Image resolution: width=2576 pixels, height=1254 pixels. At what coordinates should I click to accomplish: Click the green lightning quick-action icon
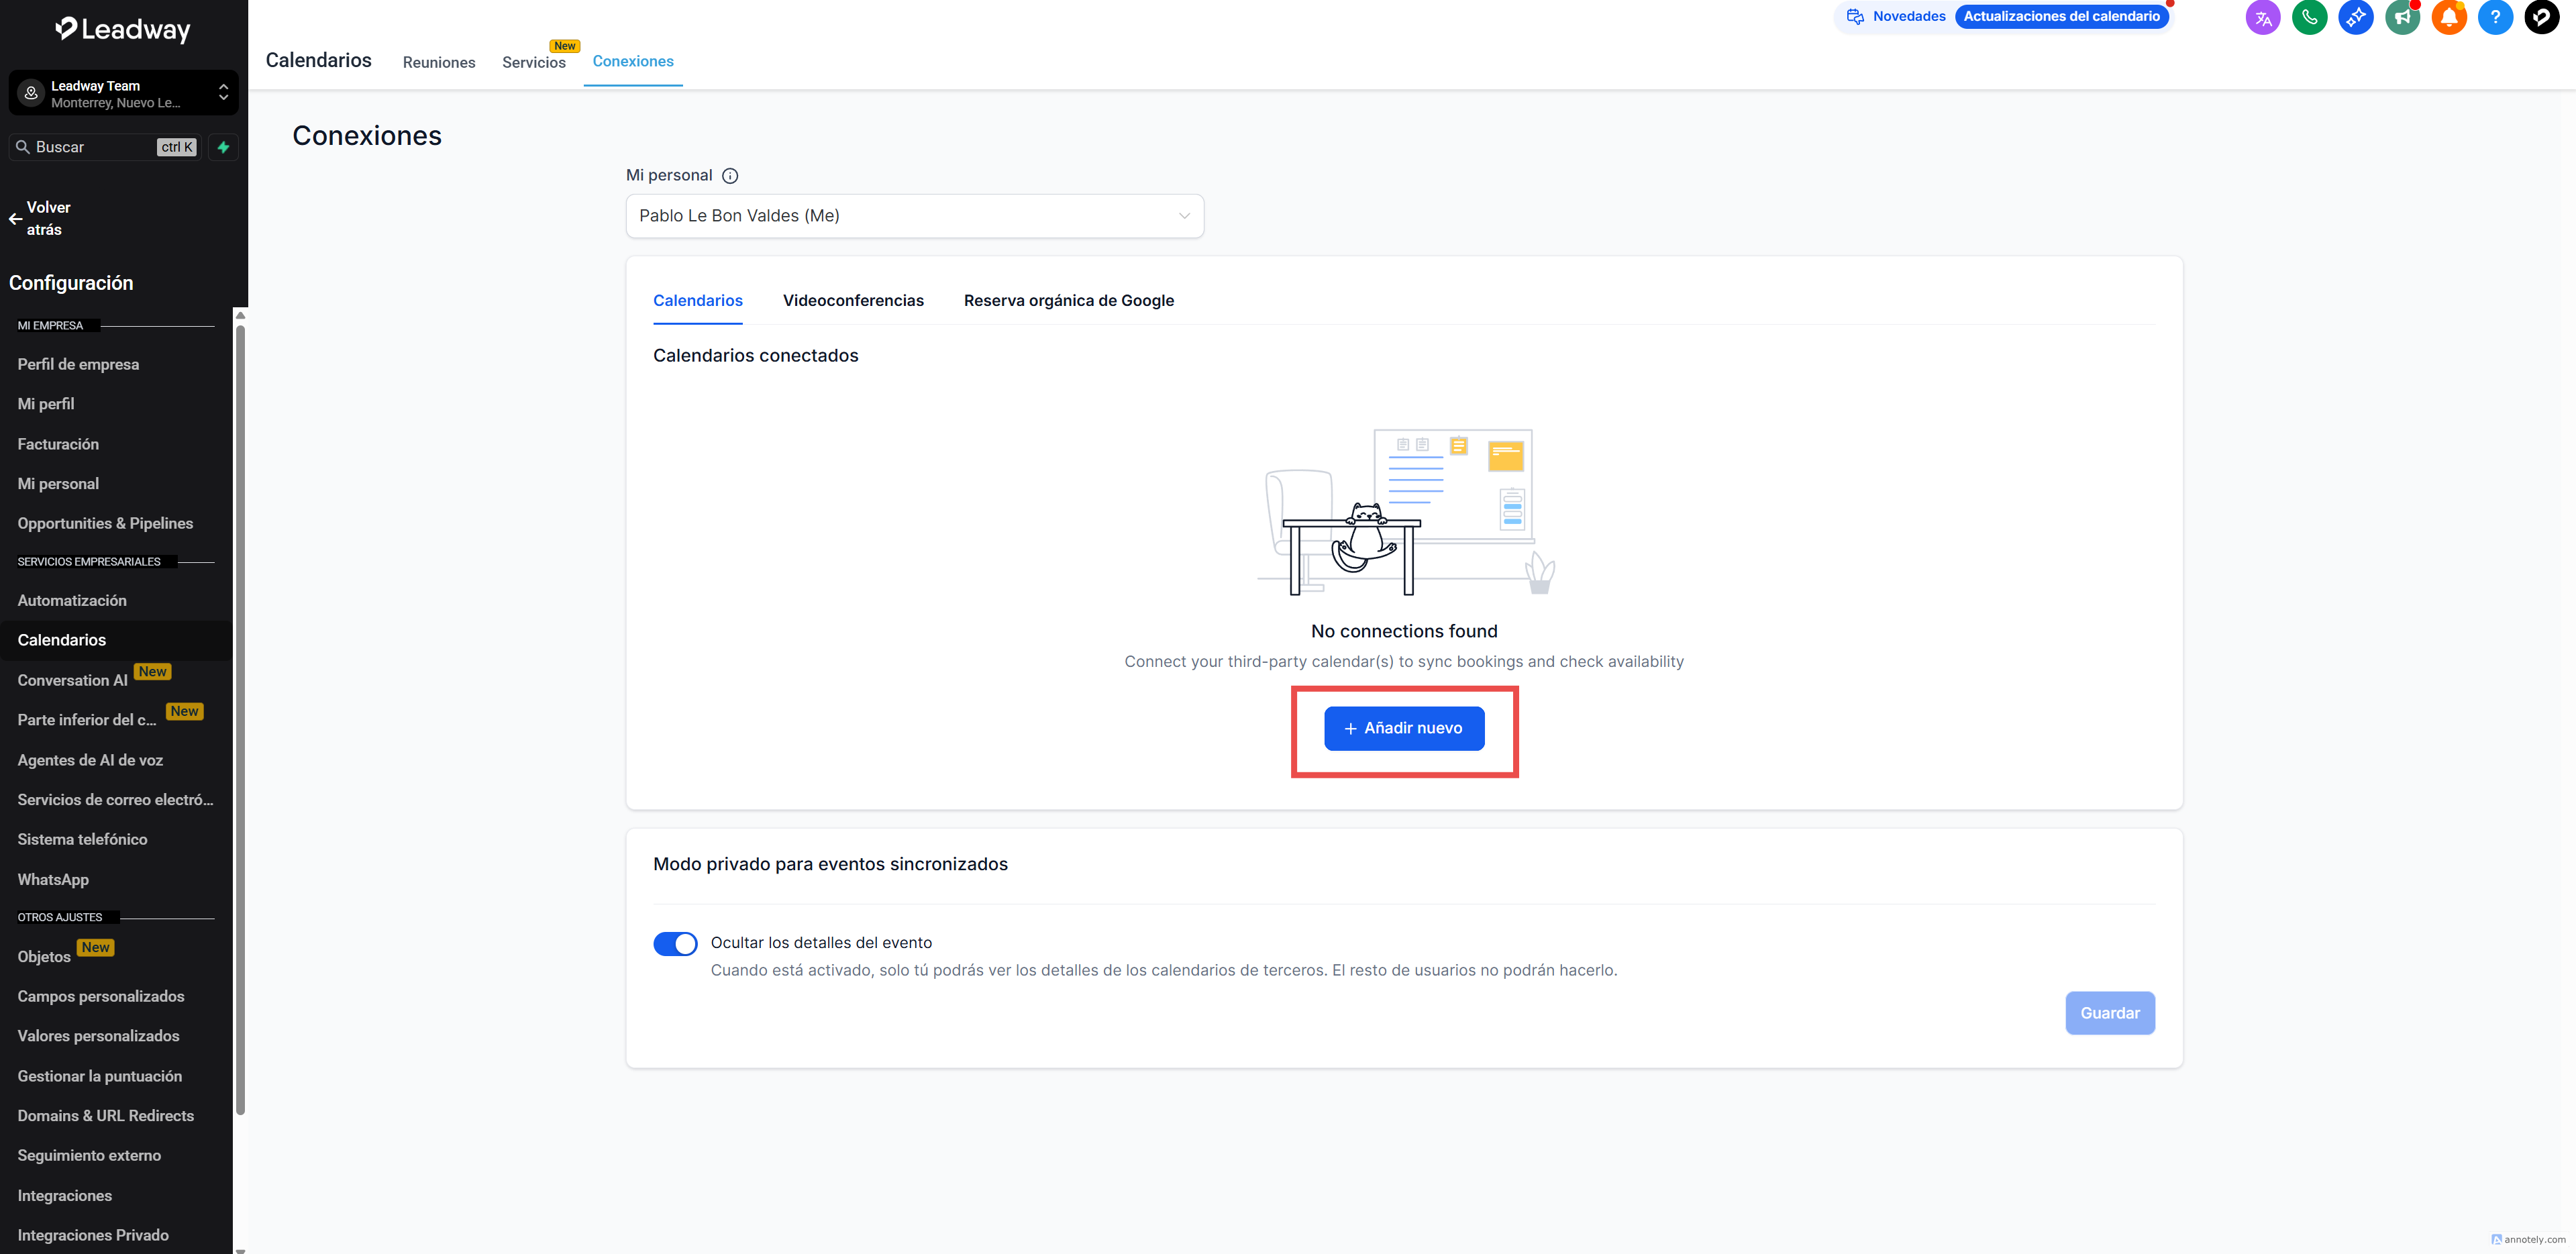(224, 147)
